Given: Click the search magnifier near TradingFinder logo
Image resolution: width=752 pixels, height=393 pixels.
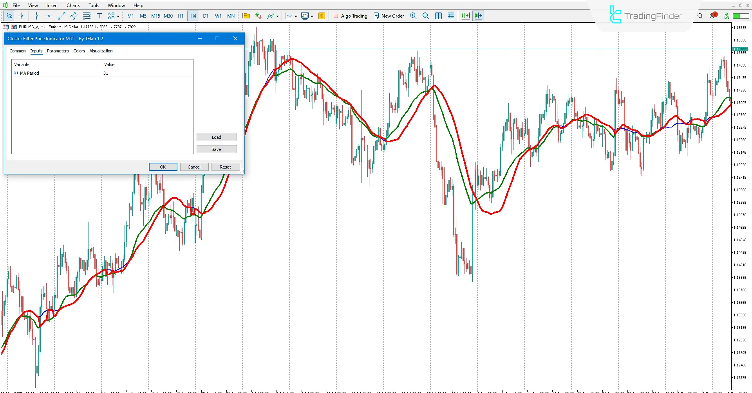Looking at the screenshot, I should tap(700, 16).
